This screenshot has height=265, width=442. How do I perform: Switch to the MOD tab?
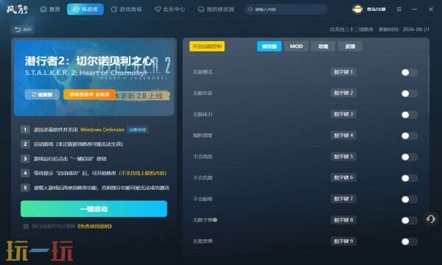(x=296, y=46)
